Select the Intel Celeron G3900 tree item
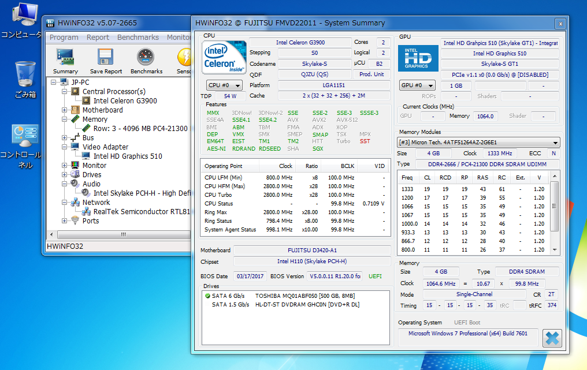The height and width of the screenshot is (370, 587). [125, 101]
